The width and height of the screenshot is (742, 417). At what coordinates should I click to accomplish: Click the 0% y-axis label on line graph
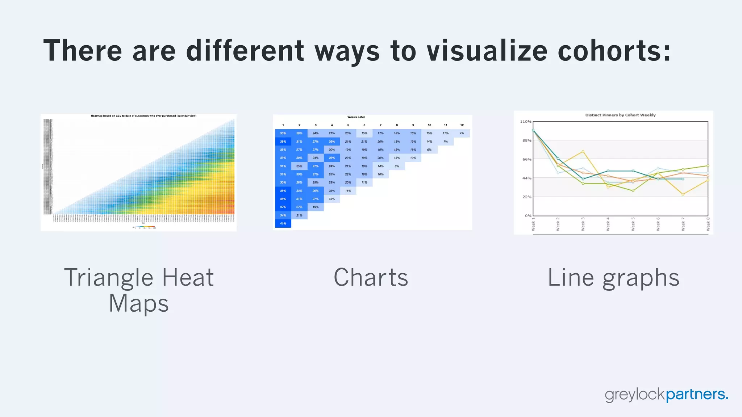click(528, 216)
